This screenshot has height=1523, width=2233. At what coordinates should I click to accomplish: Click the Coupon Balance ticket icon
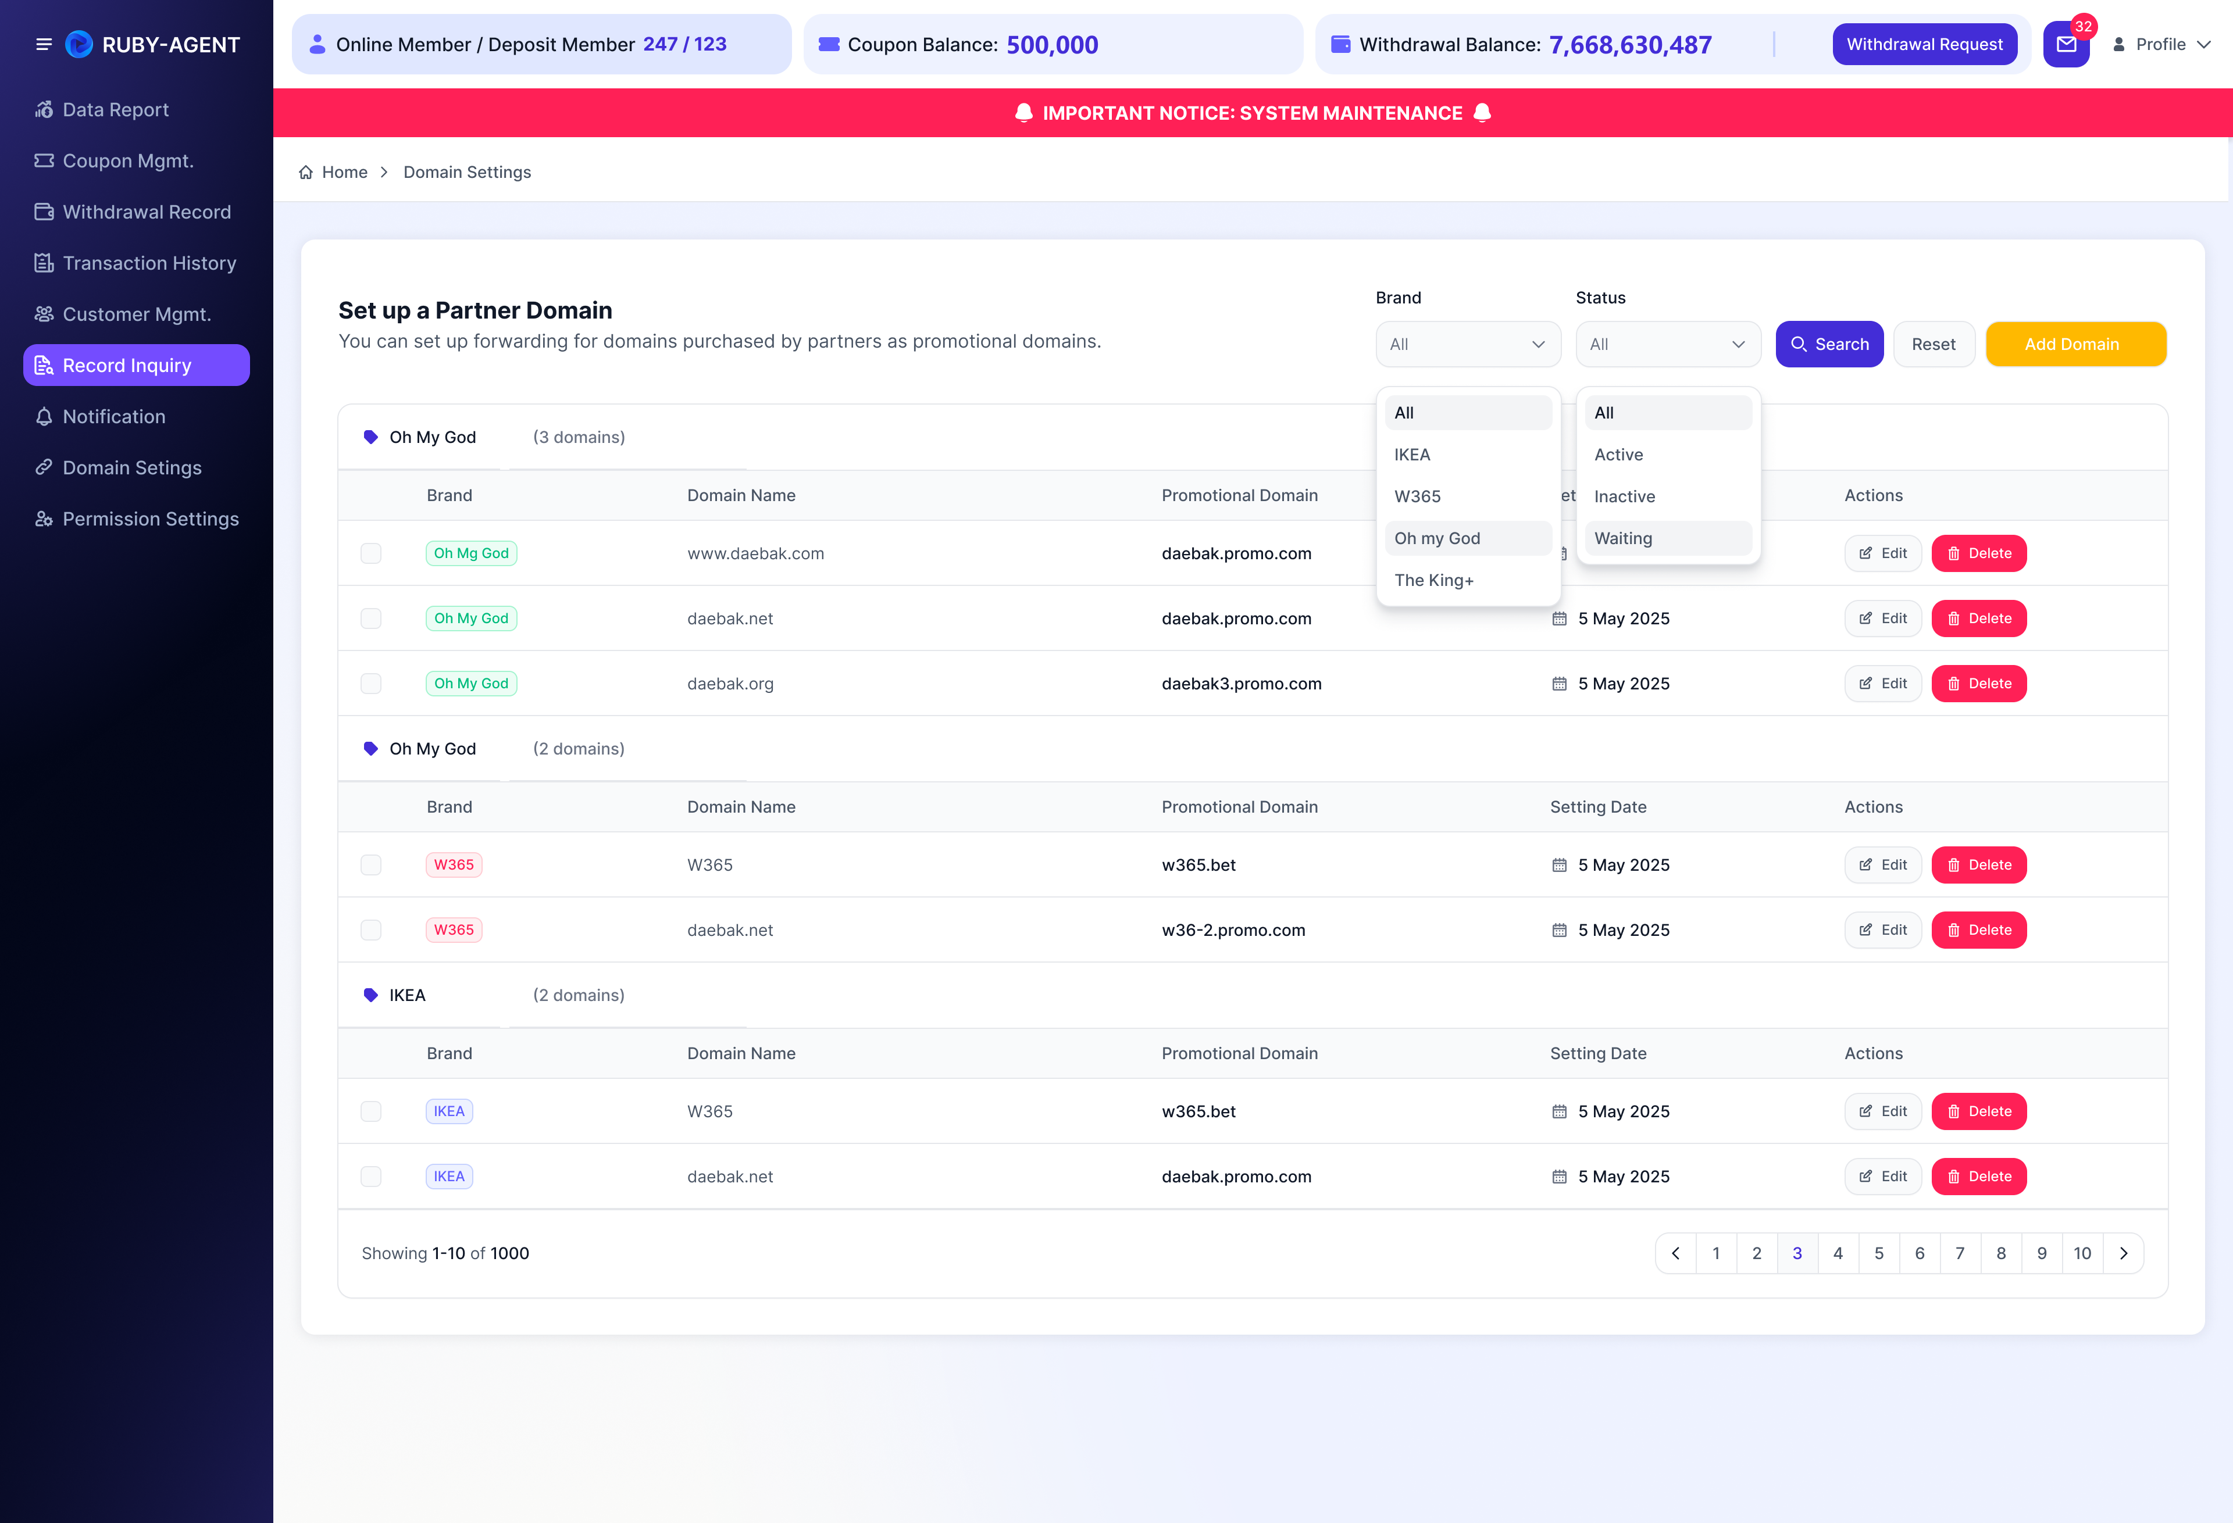pyautogui.click(x=829, y=44)
